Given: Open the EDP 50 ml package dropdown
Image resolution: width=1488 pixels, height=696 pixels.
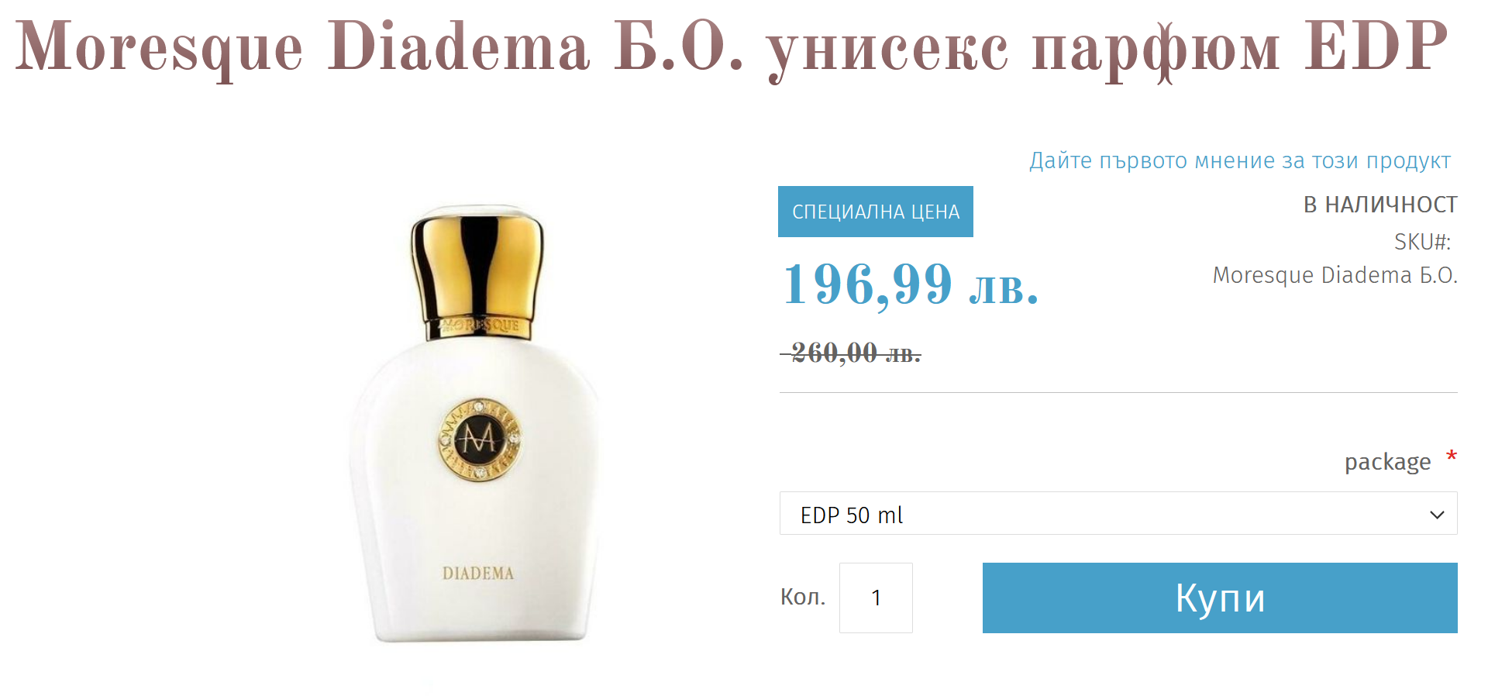Looking at the screenshot, I should coord(1118,513).
